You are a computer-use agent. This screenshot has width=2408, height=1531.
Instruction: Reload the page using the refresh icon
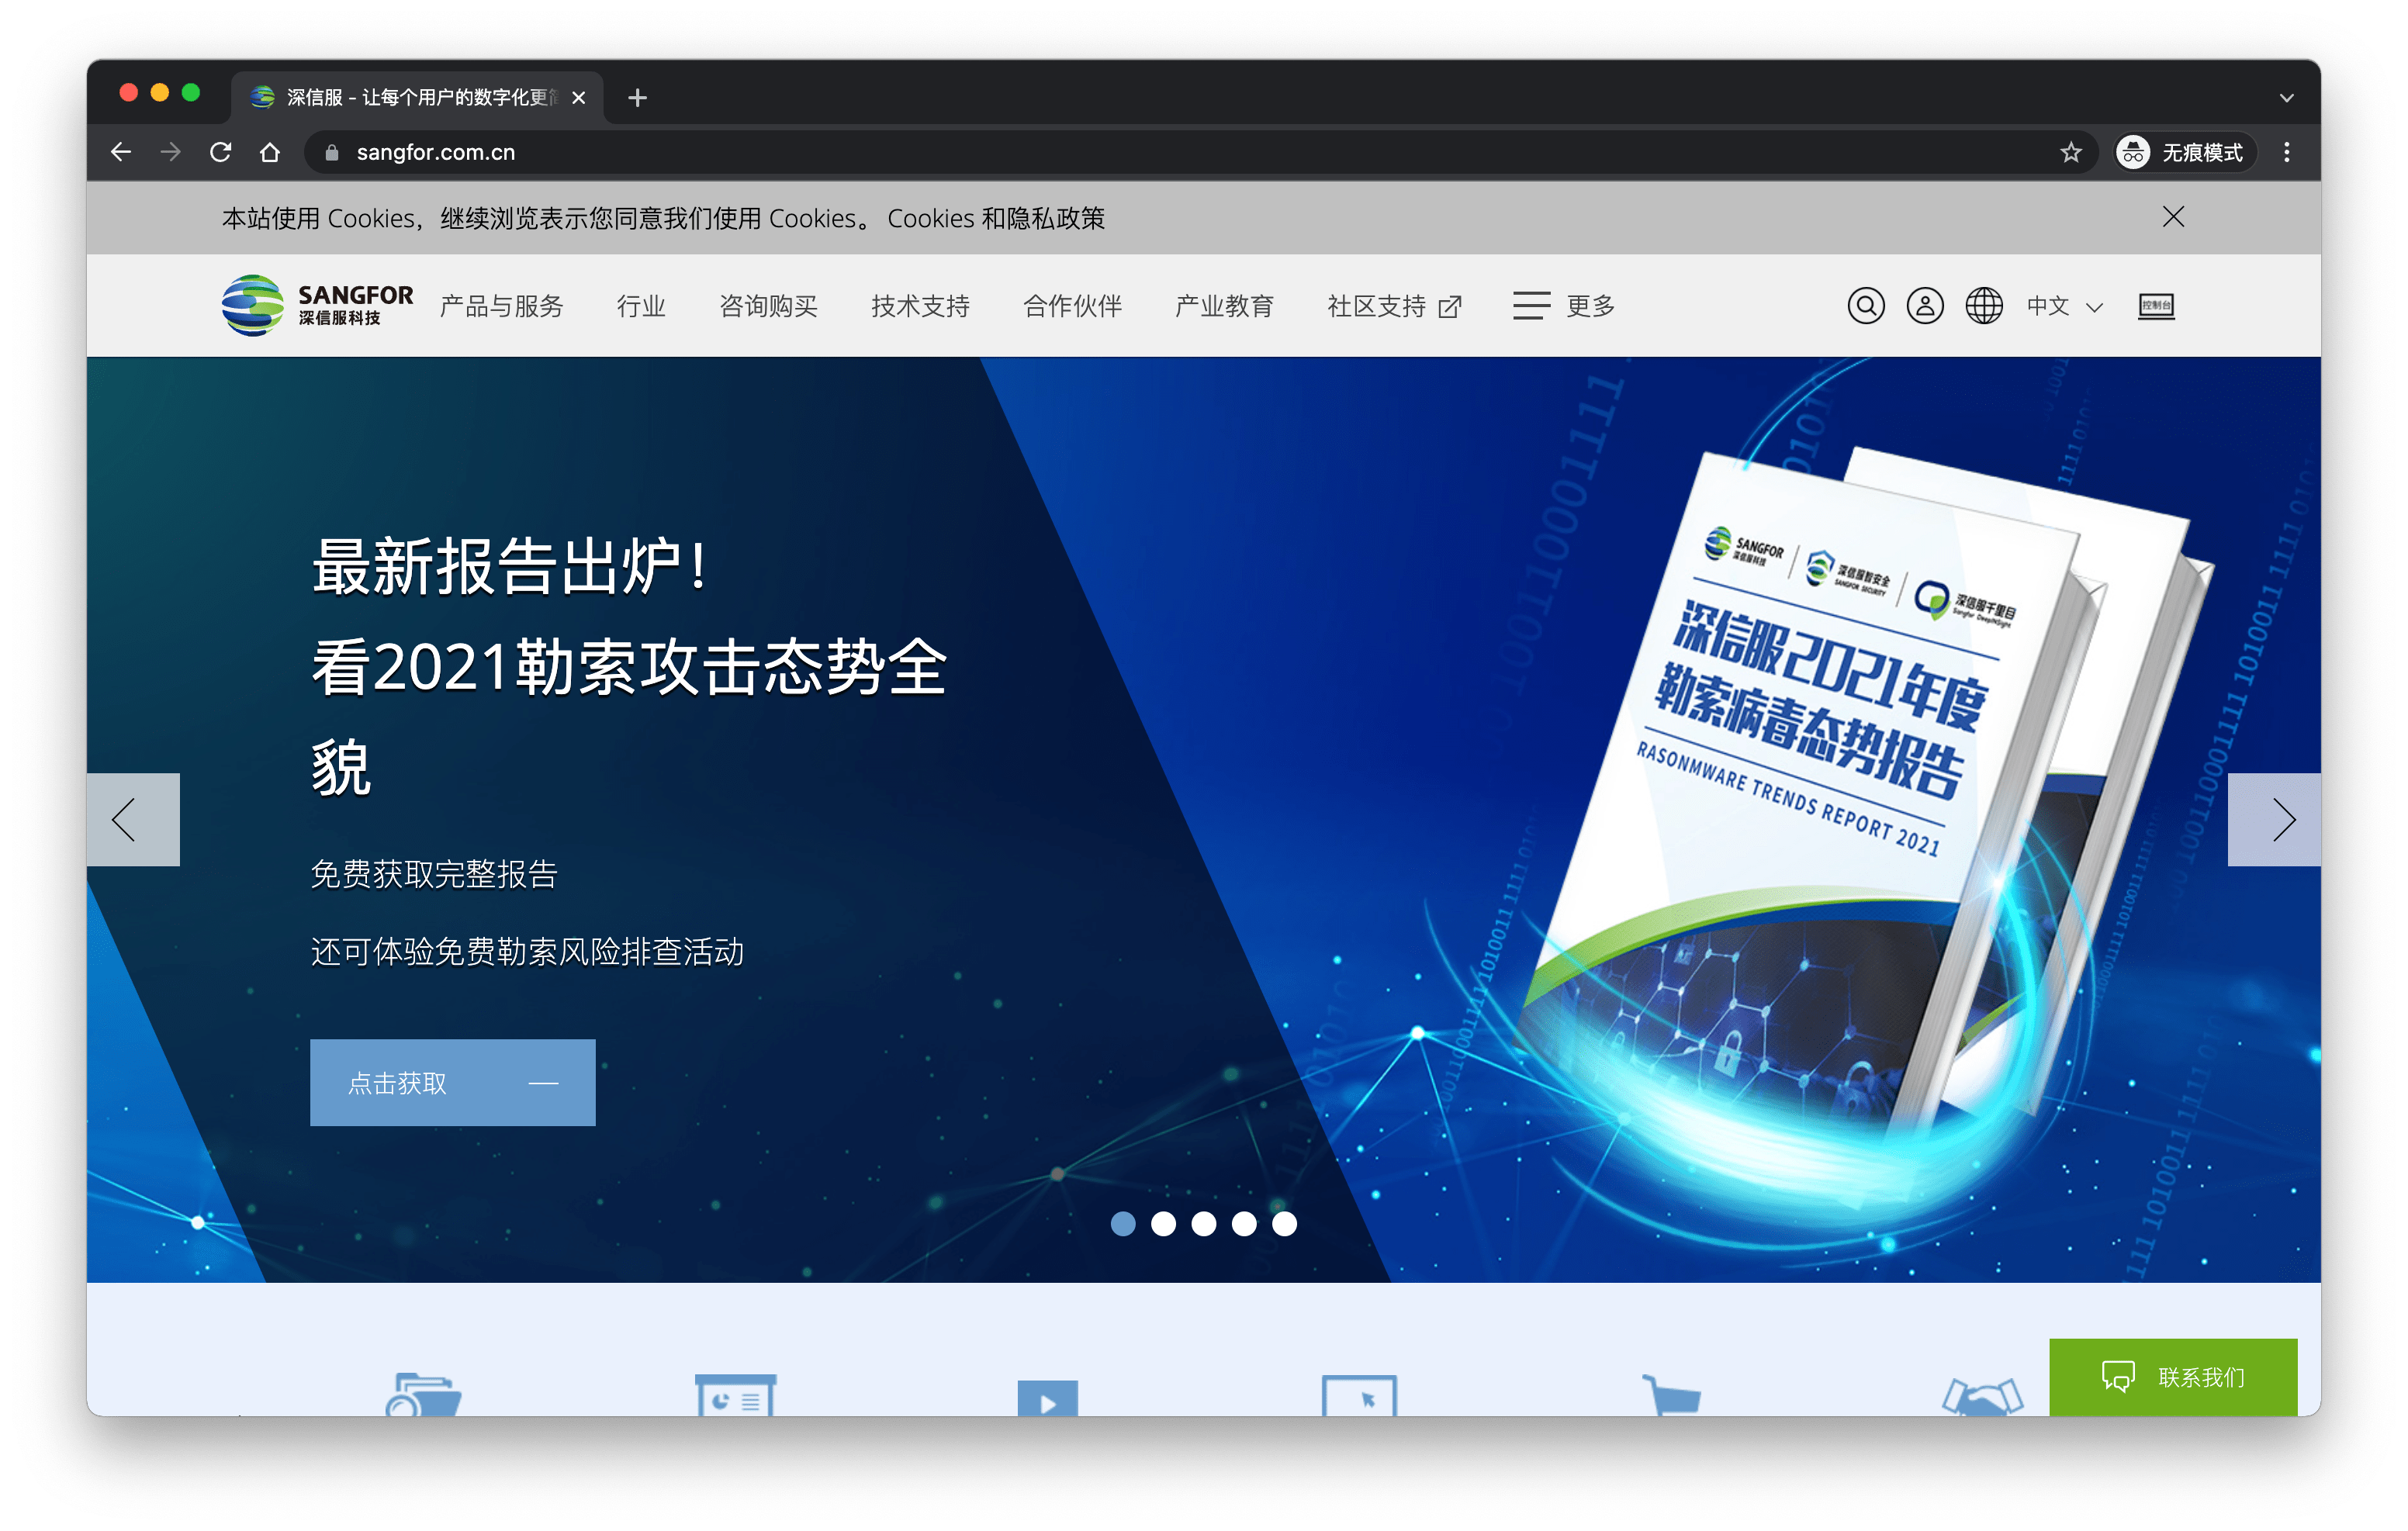[221, 152]
